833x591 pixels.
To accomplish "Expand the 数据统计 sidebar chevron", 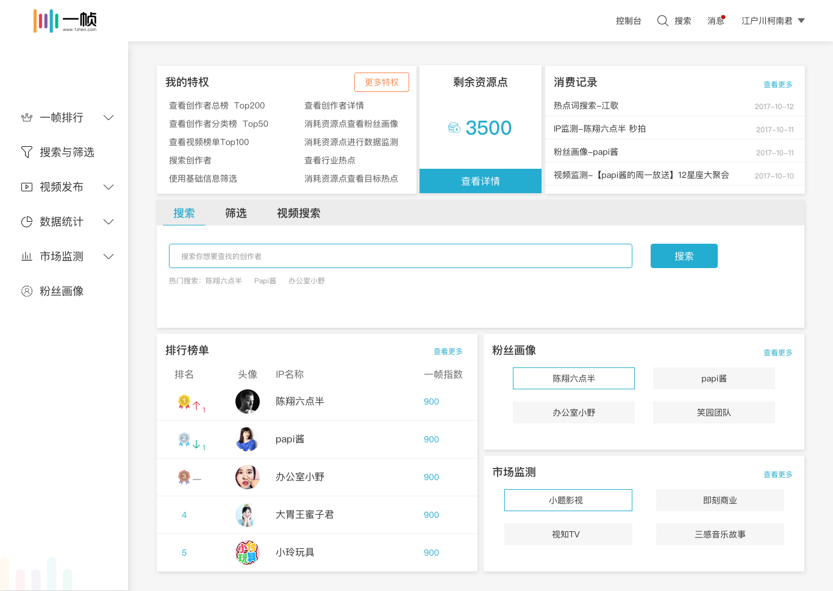I will coord(109,222).
